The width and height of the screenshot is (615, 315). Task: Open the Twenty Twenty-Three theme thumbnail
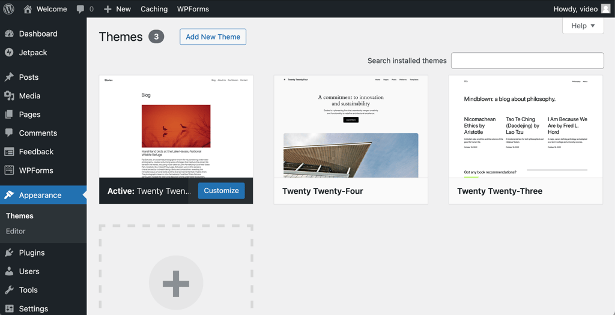pos(526,127)
